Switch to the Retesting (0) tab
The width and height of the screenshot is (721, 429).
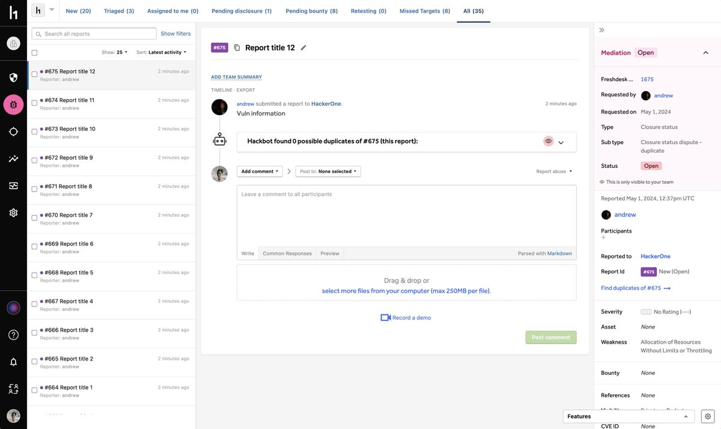(x=368, y=11)
